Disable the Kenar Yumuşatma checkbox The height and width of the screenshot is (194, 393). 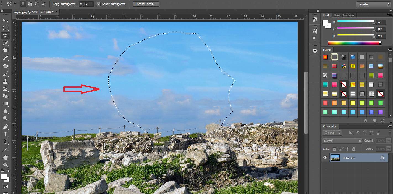[x=99, y=4]
